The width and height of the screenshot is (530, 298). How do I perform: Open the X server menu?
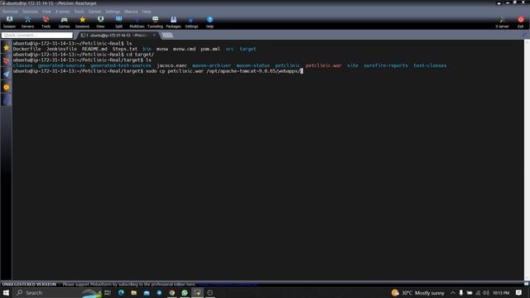tap(63, 12)
